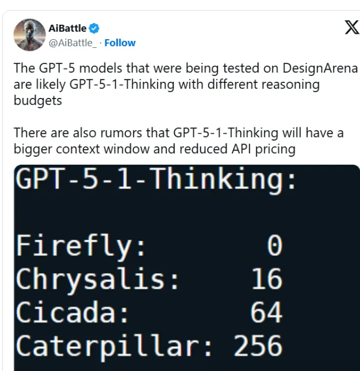Click the word DesignArena in the tweet
The image size is (360, 371).
(x=320, y=68)
